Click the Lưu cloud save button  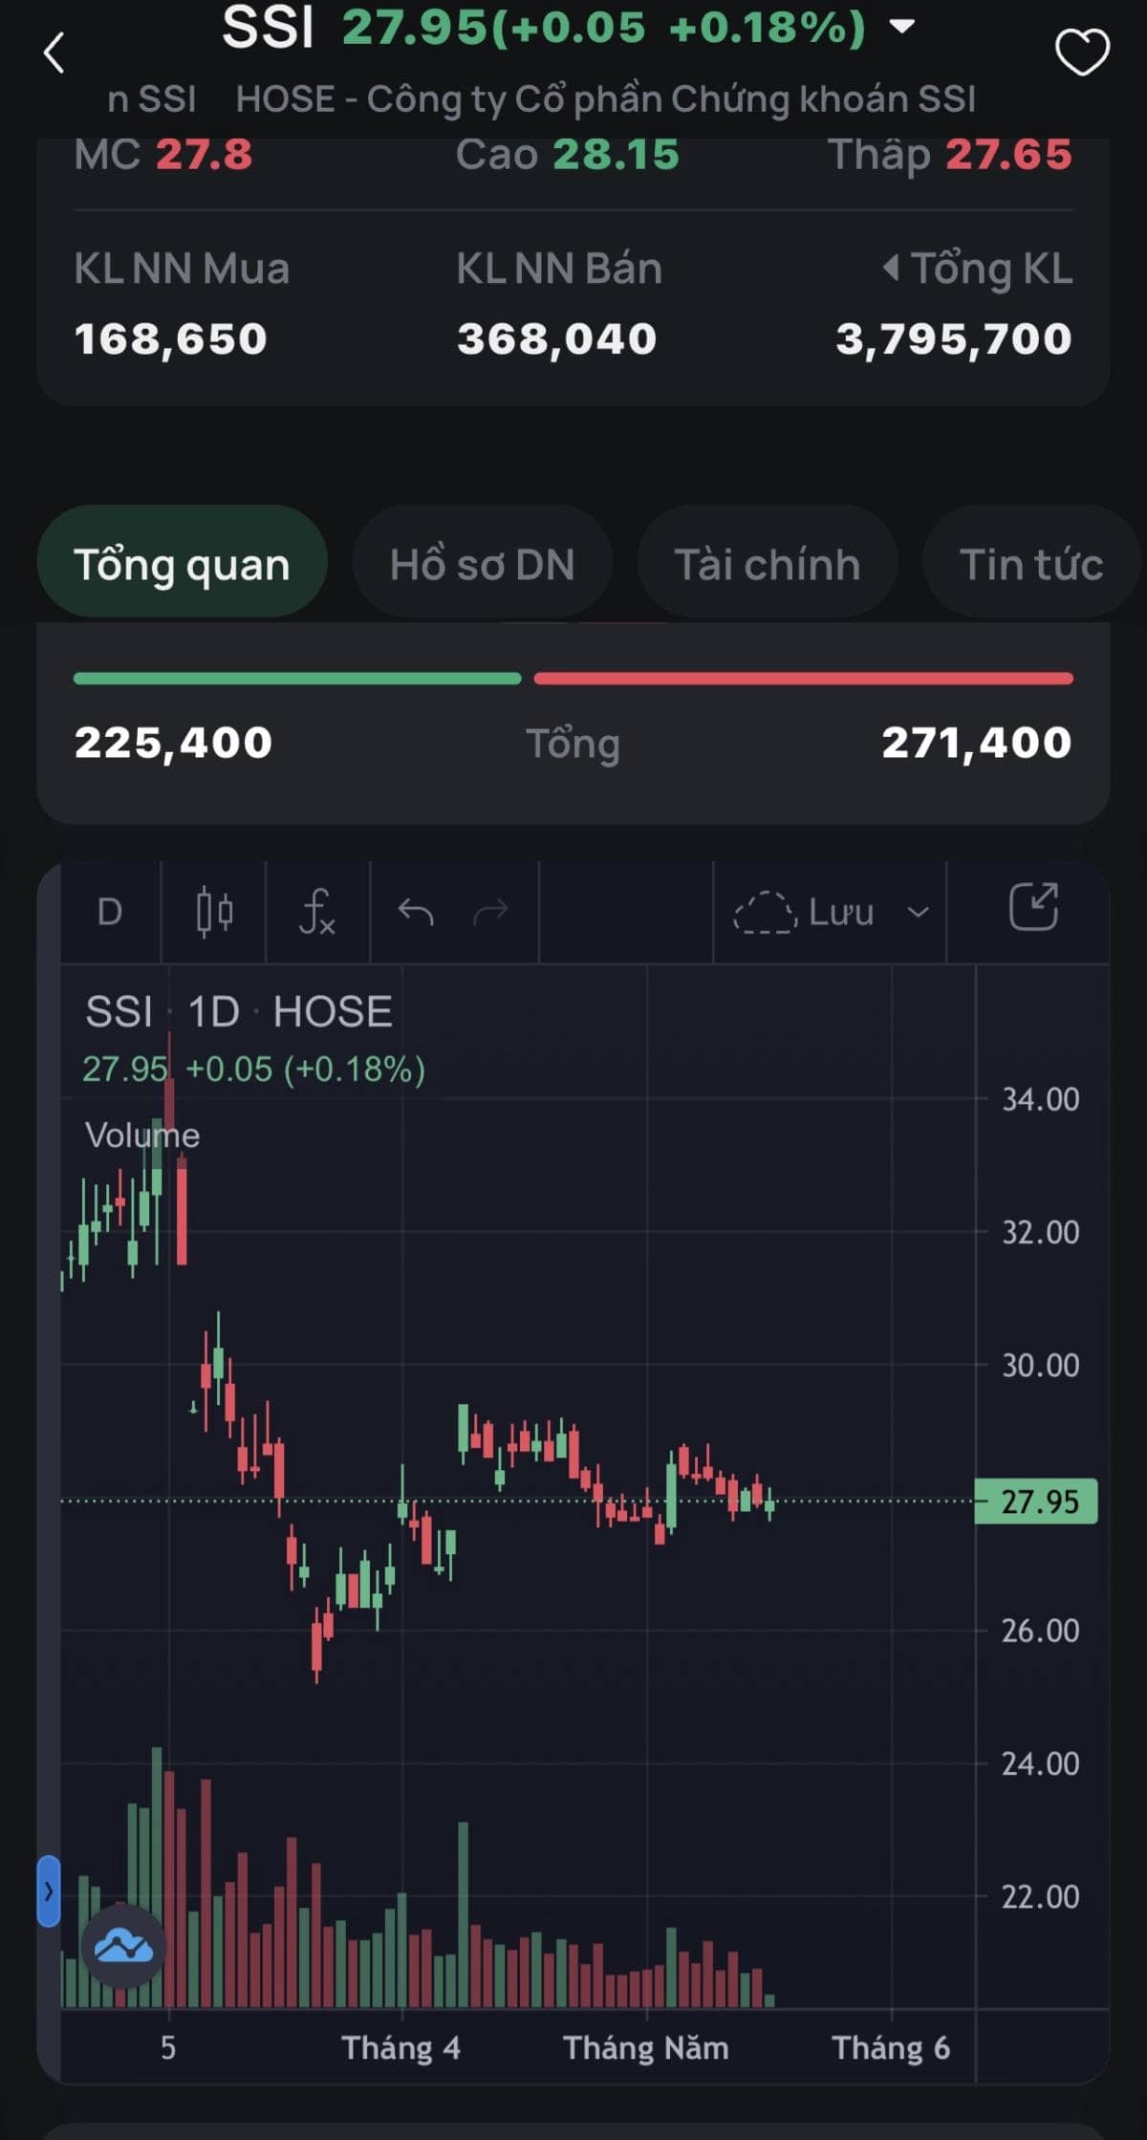coord(804,912)
